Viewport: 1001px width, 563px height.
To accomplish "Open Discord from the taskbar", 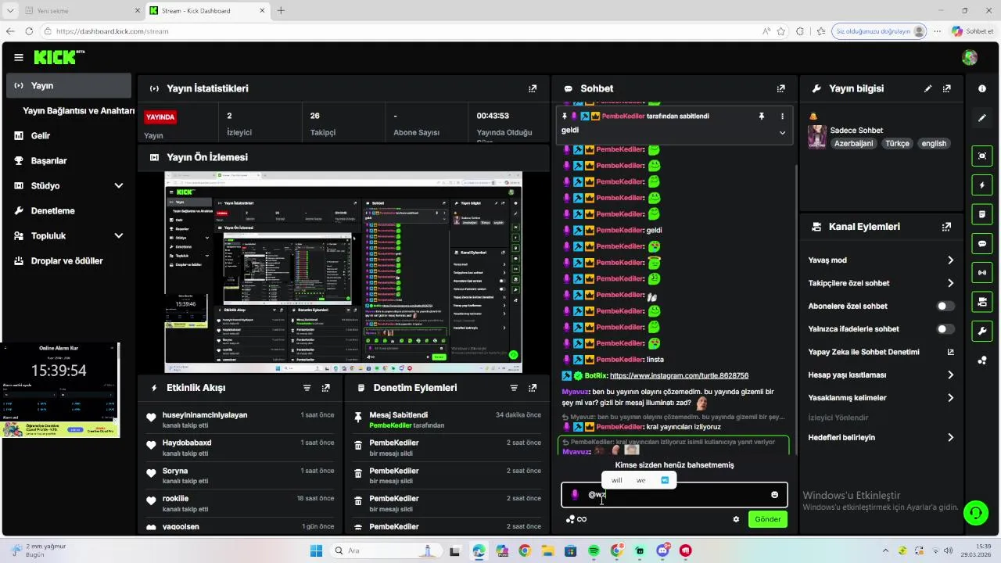I will (x=663, y=550).
